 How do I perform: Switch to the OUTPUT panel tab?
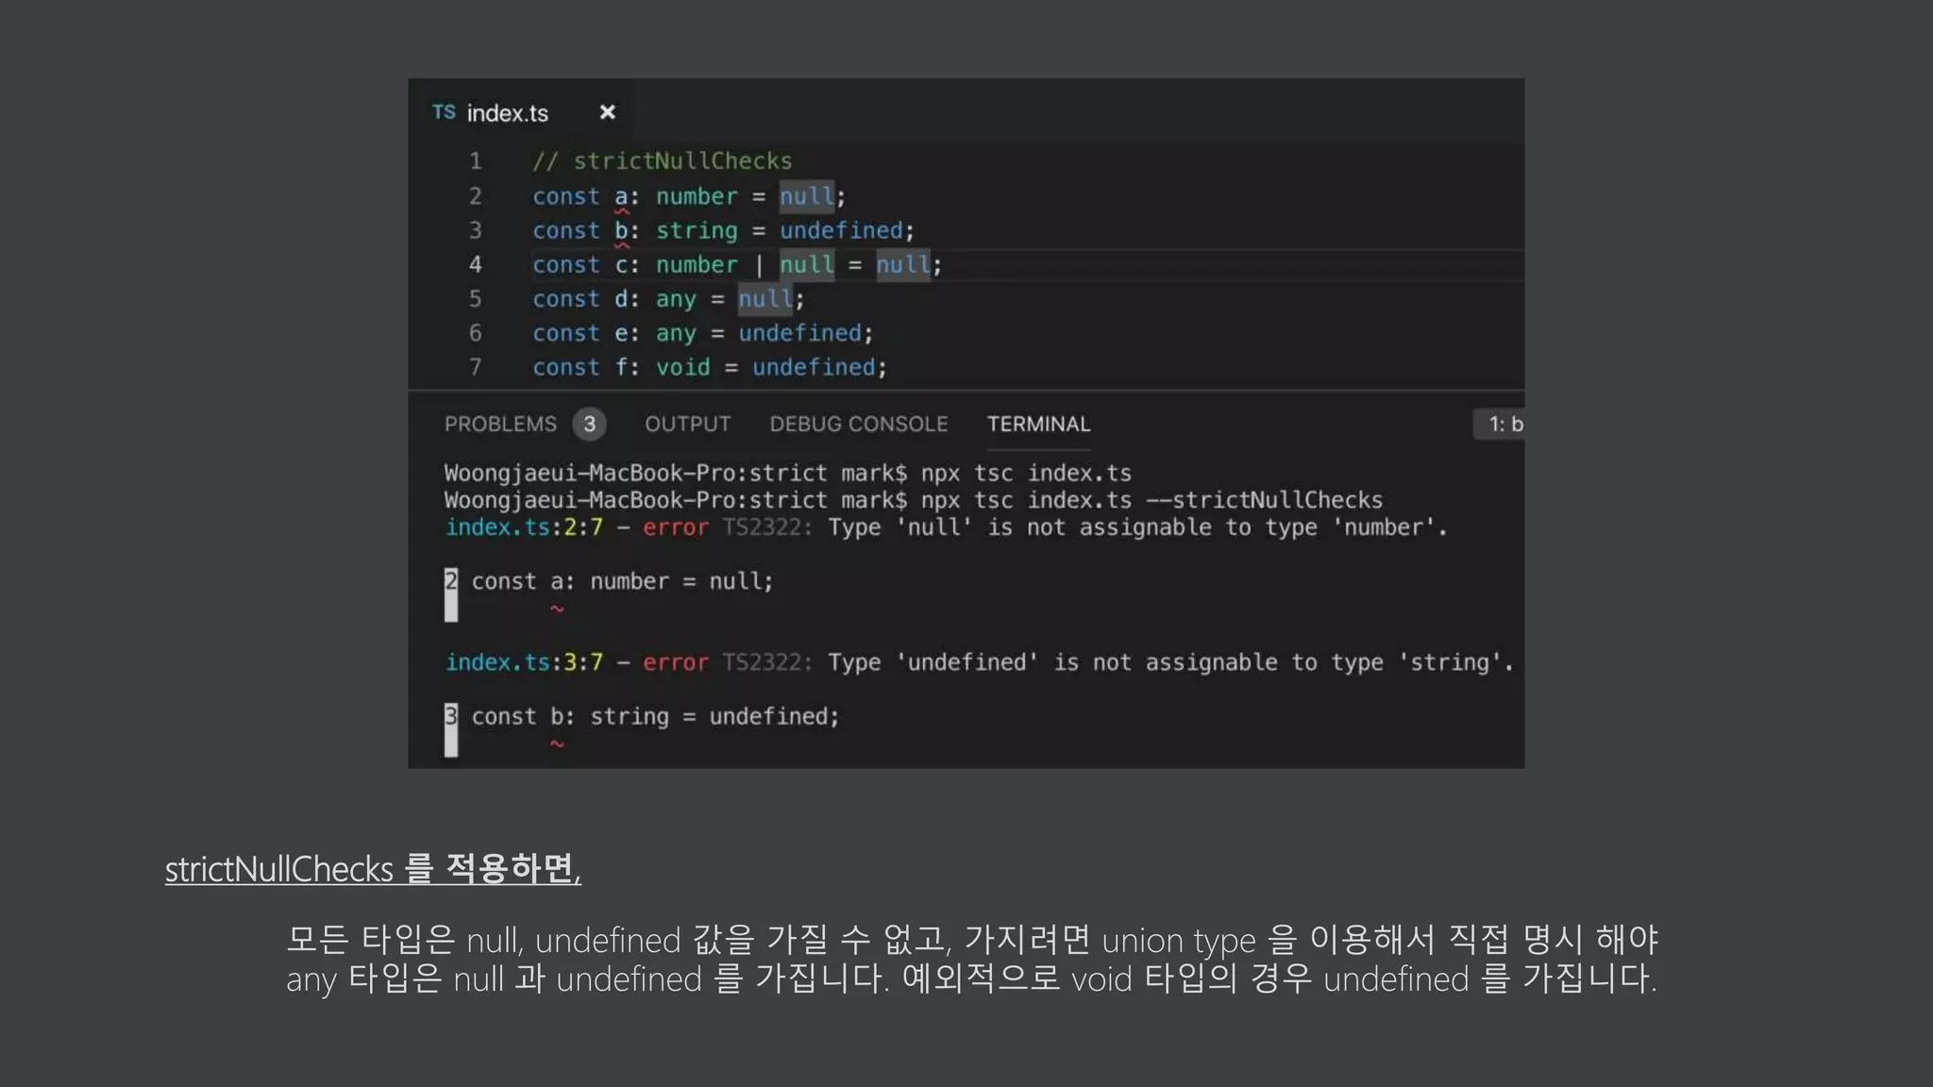coord(687,424)
